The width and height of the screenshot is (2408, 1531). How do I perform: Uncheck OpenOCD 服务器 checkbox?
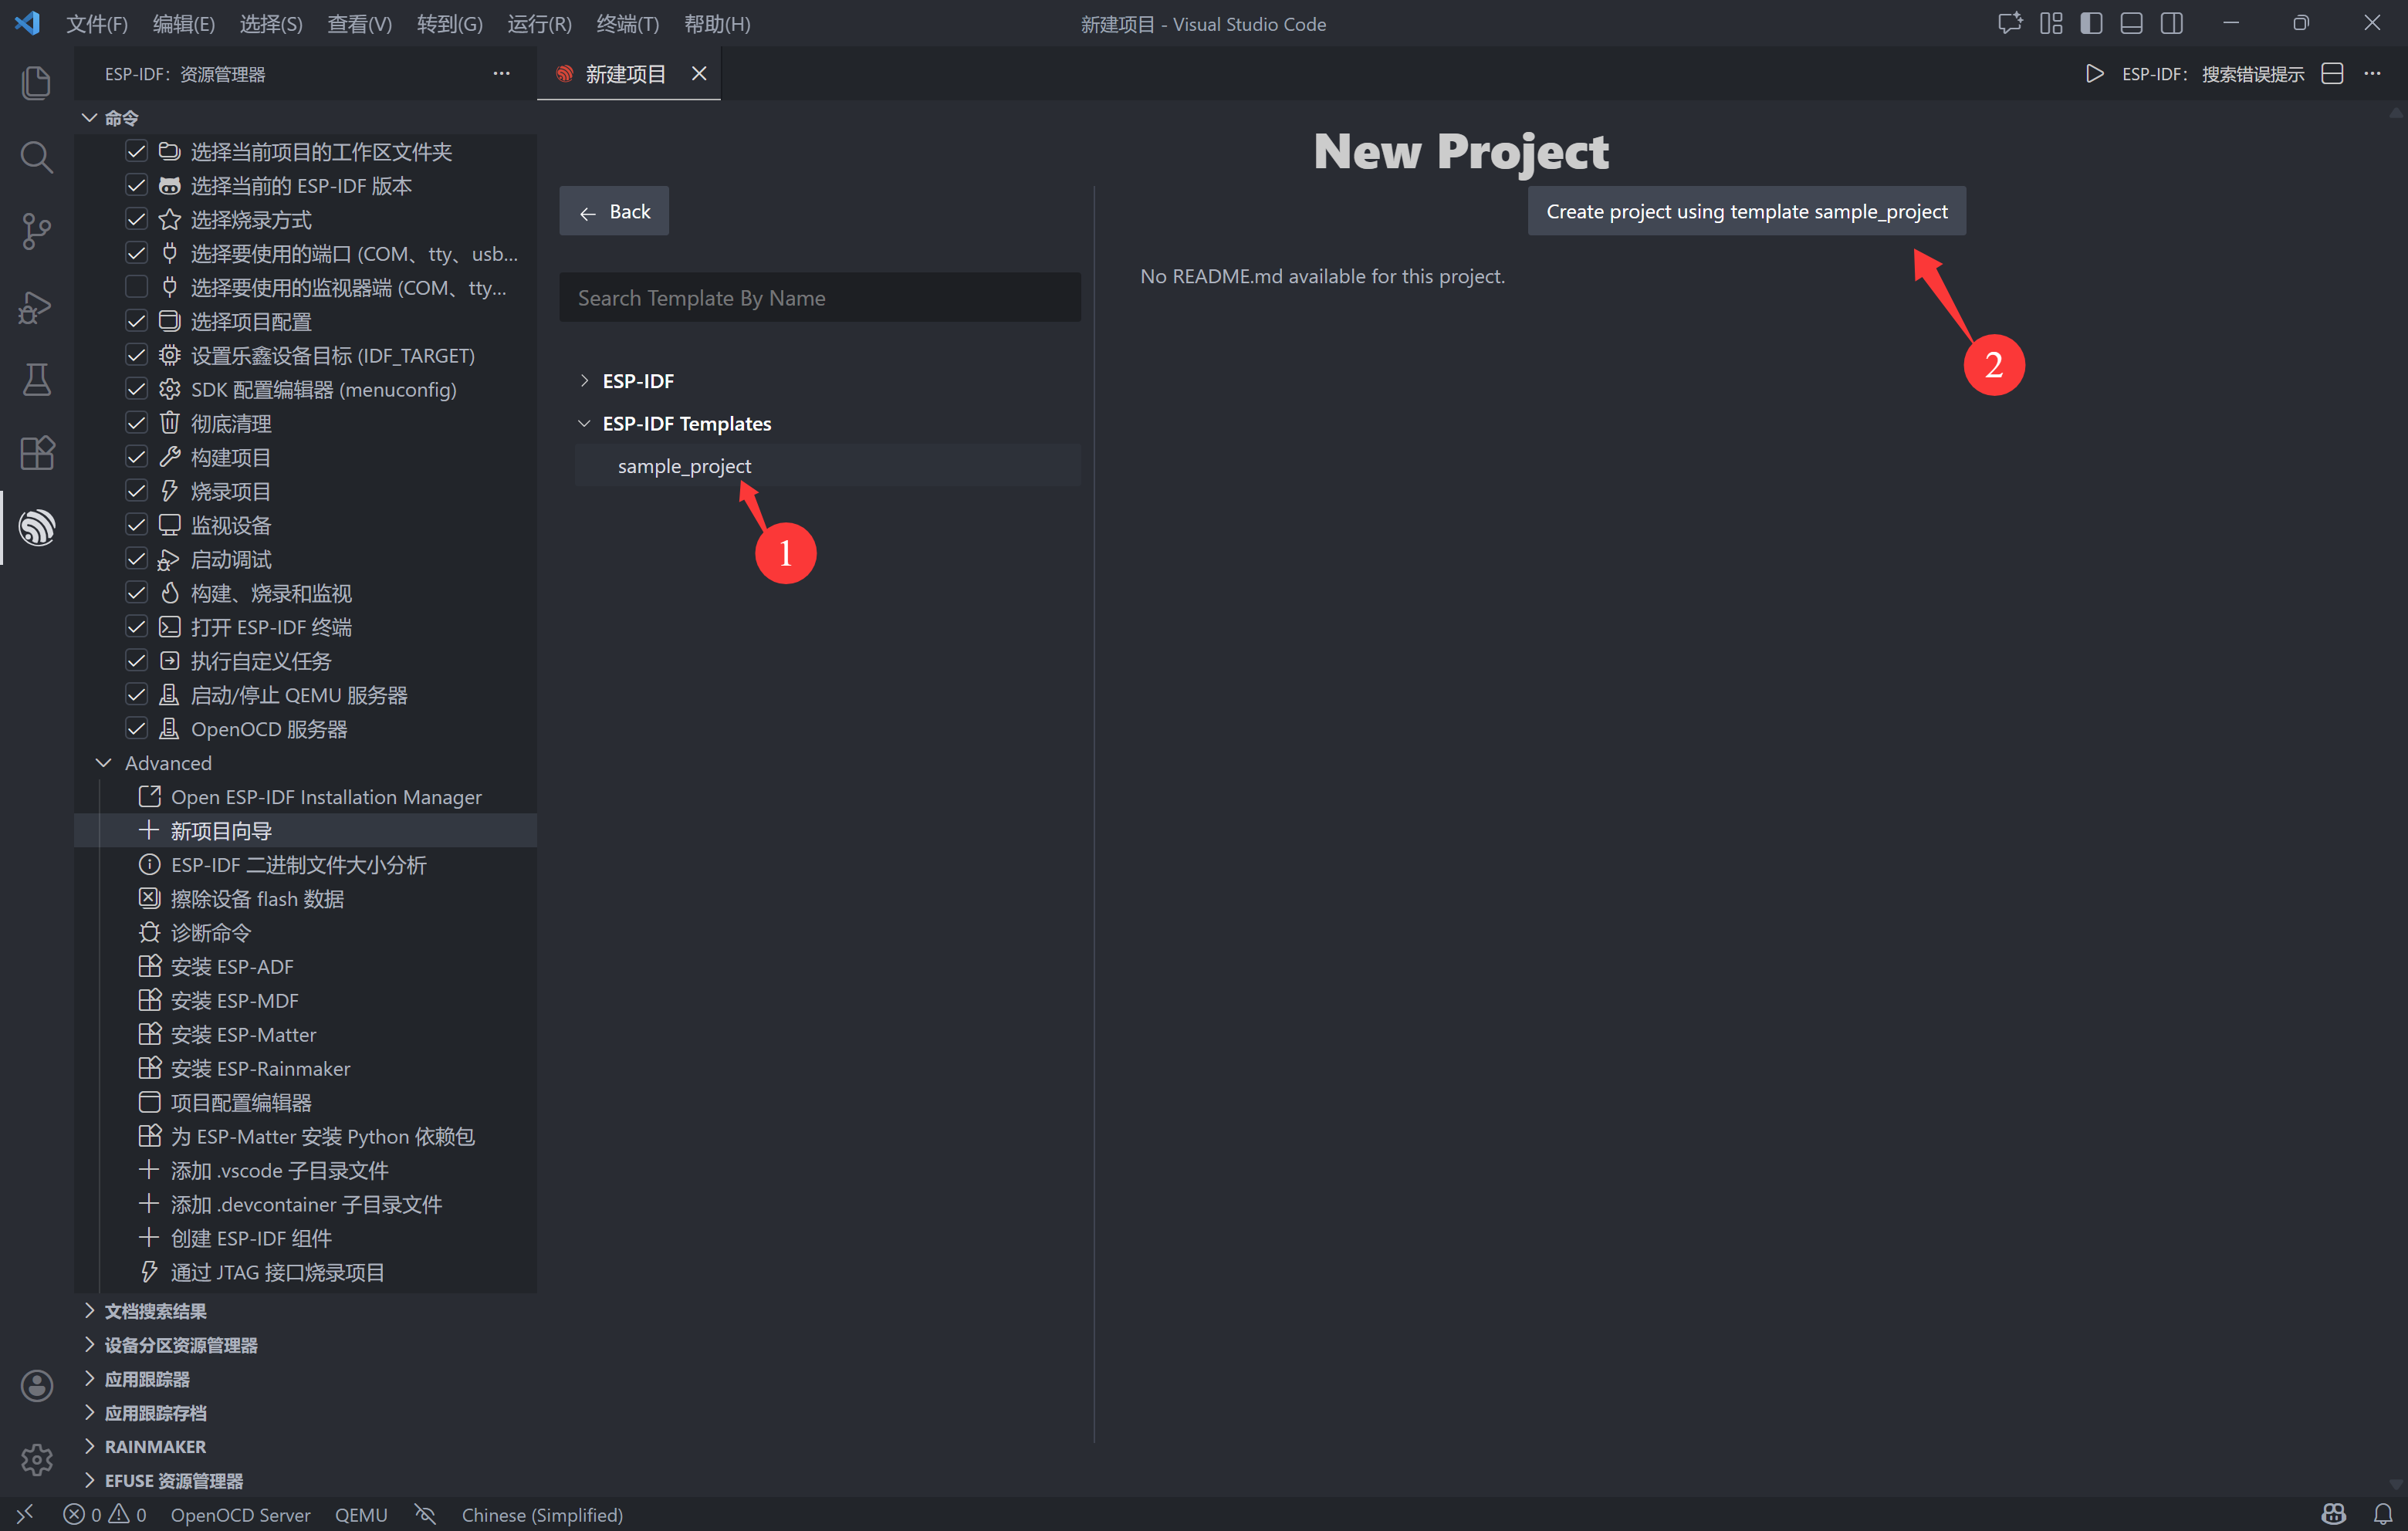(136, 729)
